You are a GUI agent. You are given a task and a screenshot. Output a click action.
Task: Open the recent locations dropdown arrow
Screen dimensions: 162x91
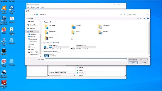[32, 15]
